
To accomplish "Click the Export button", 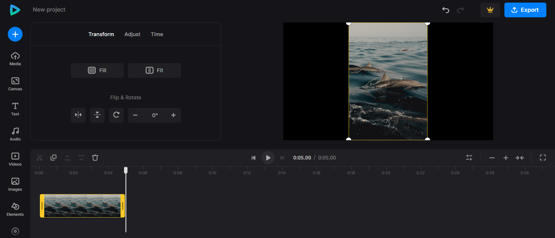I will point(525,10).
